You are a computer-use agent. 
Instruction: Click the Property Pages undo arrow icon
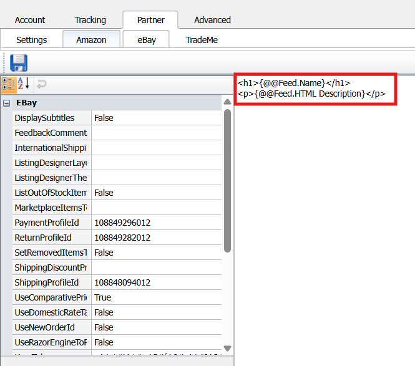(x=42, y=84)
